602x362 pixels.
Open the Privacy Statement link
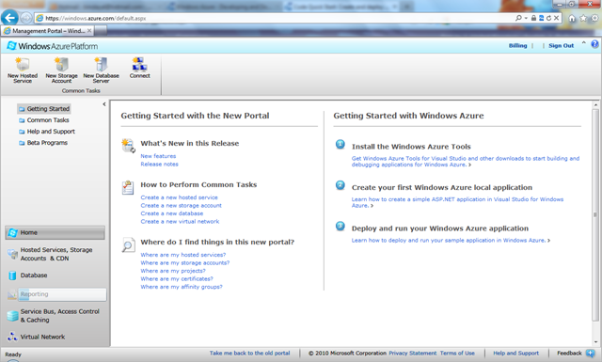413,354
